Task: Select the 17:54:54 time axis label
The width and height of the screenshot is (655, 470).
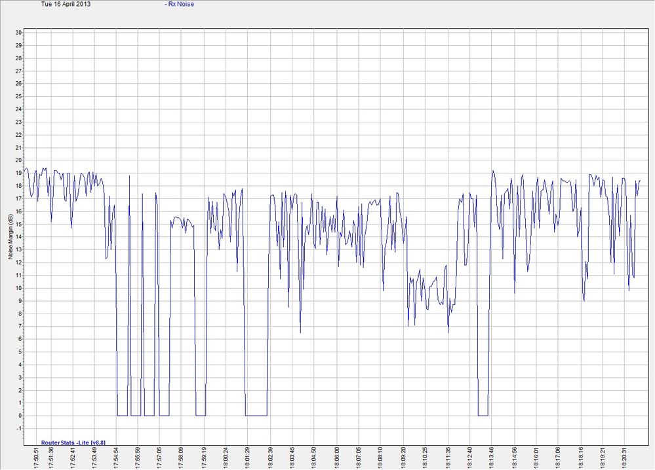Action: 117,458
